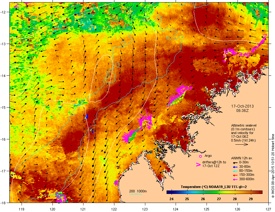Click longitude axis label 123
This screenshot has height=212, width=275.
[x=145, y=209]
